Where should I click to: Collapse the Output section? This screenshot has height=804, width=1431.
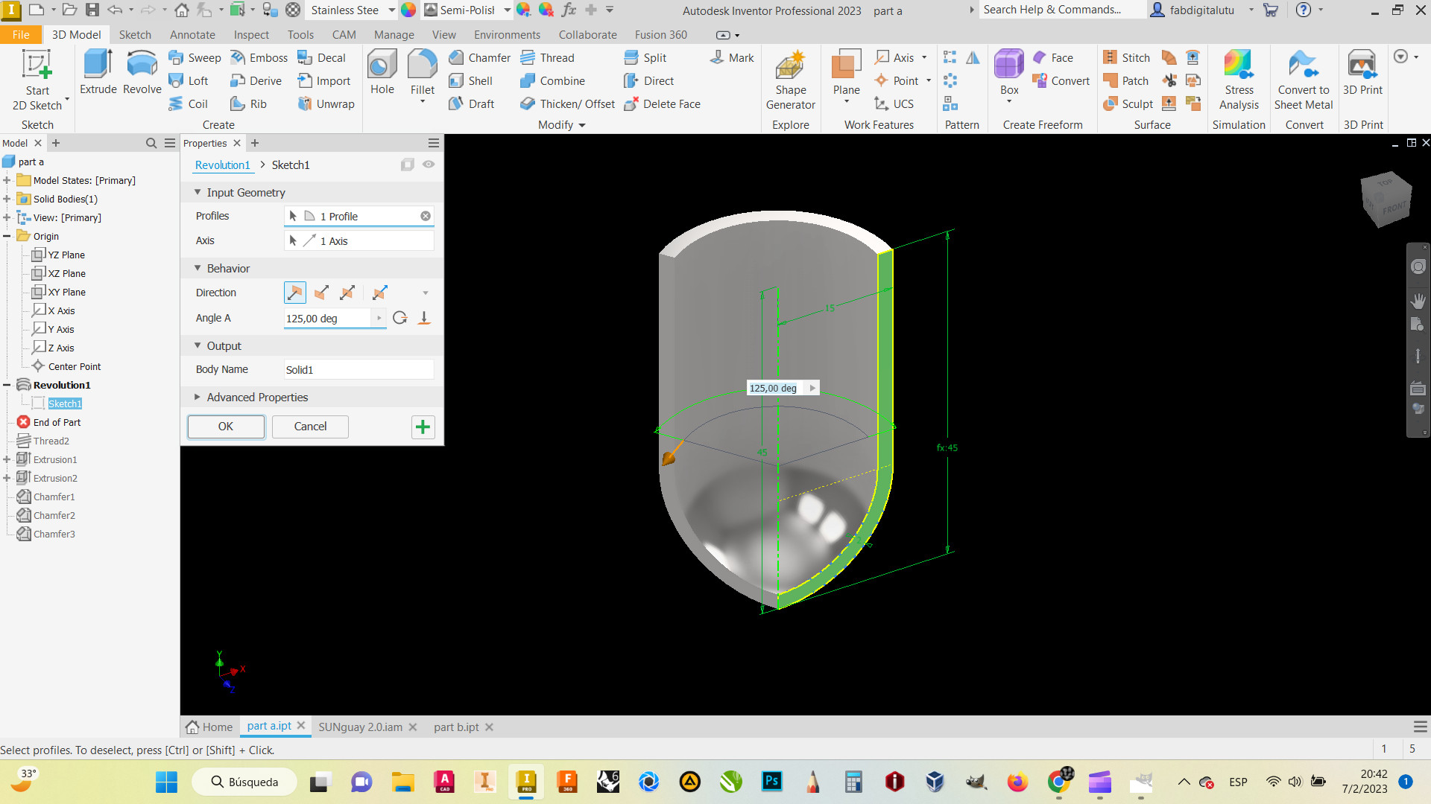pos(198,345)
